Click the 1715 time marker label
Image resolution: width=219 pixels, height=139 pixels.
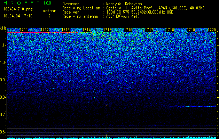pyautogui.click(x=107, y=30)
